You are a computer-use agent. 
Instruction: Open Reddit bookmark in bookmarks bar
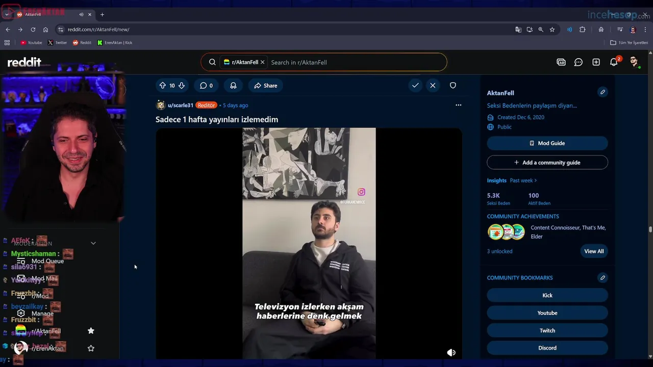[x=82, y=43]
